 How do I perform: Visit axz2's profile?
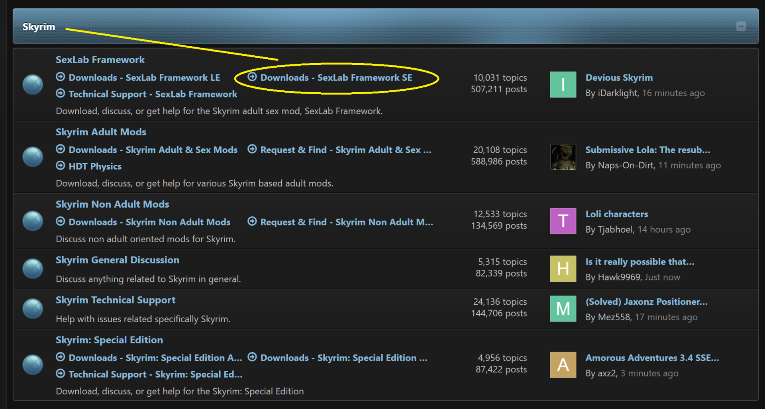pos(607,374)
